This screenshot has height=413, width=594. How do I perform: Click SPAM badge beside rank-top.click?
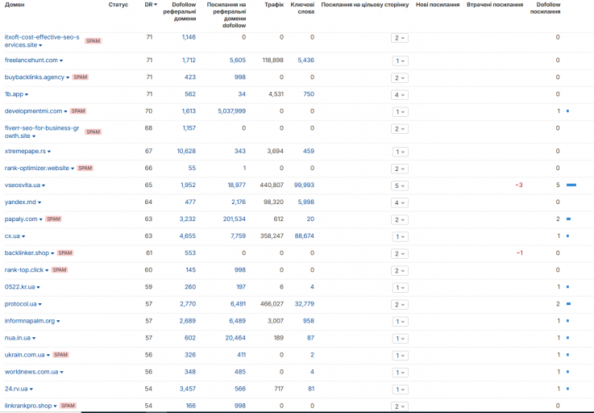60,270
